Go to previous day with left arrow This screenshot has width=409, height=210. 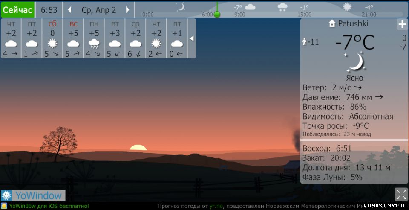(69, 9)
